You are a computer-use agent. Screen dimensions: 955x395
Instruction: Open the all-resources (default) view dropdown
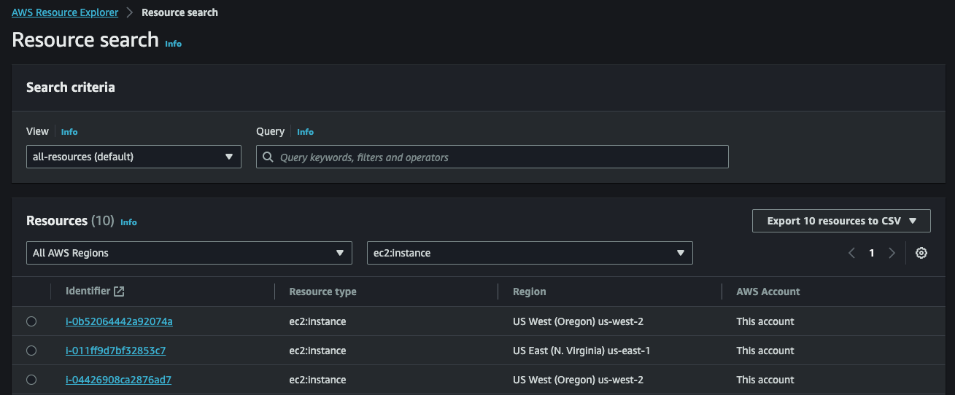tap(134, 157)
